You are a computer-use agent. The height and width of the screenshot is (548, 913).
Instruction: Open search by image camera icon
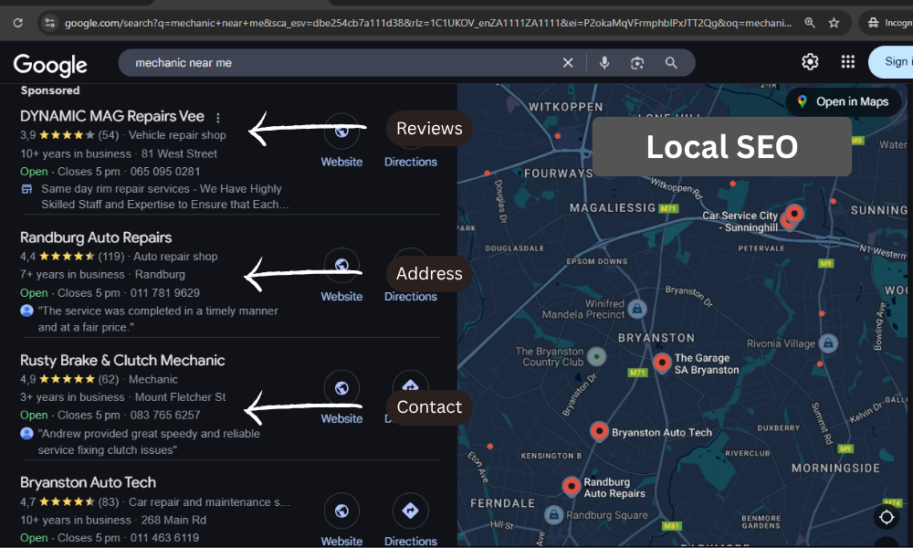[637, 62]
